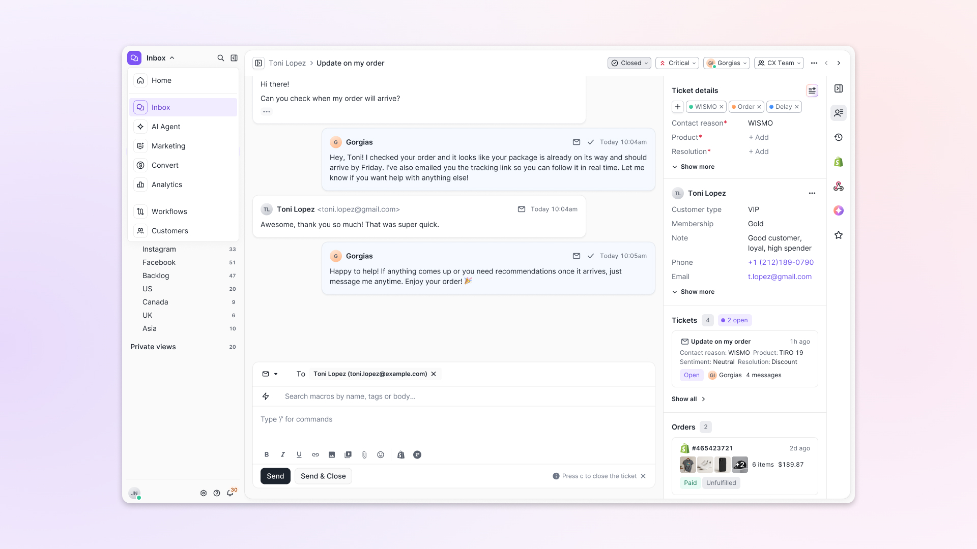This screenshot has height=549, width=977.
Task: Open the ticket more options ellipsis
Action: click(x=814, y=63)
